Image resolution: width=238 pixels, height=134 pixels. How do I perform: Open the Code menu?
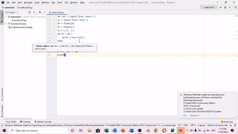coord(37,3)
